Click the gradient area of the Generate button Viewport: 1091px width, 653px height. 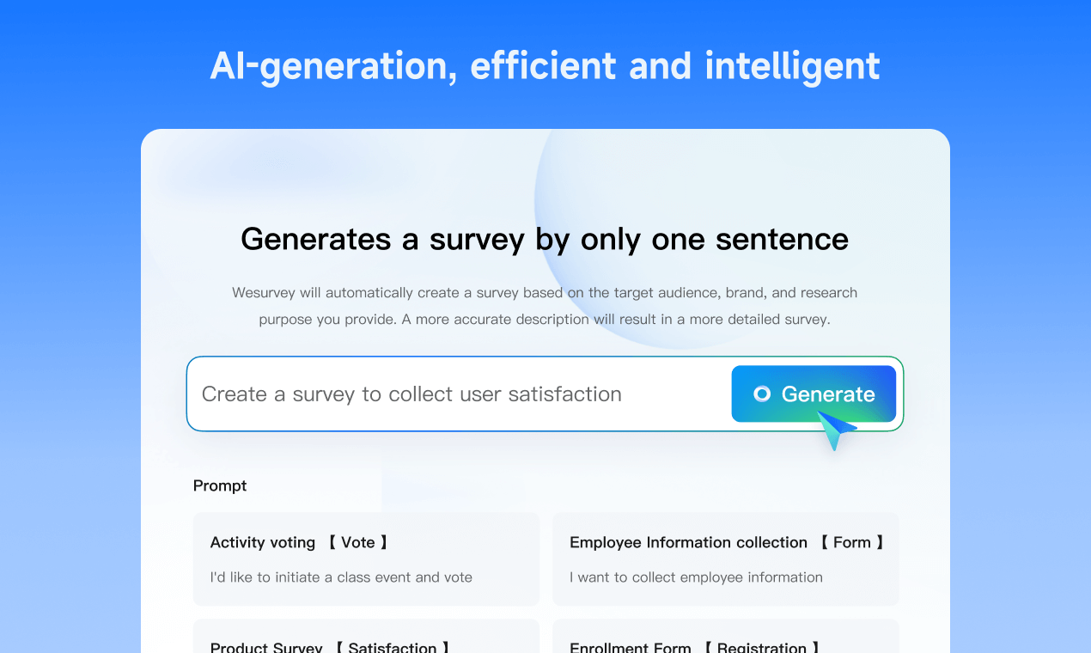click(x=814, y=394)
